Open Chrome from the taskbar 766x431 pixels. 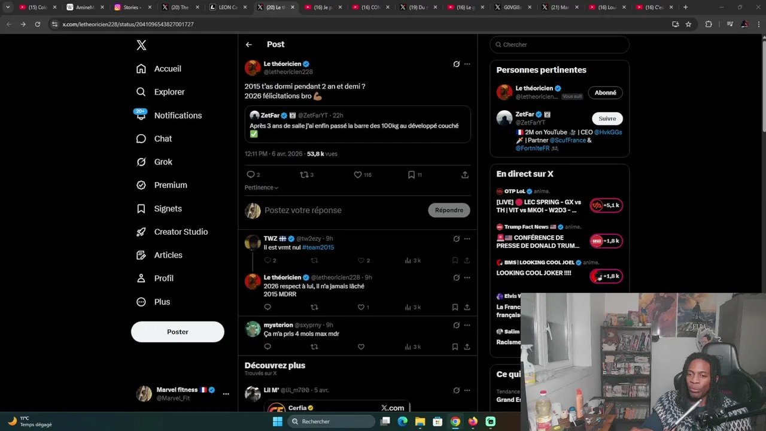tap(455, 421)
